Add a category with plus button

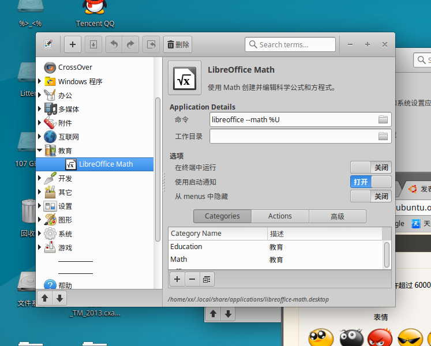(x=177, y=280)
